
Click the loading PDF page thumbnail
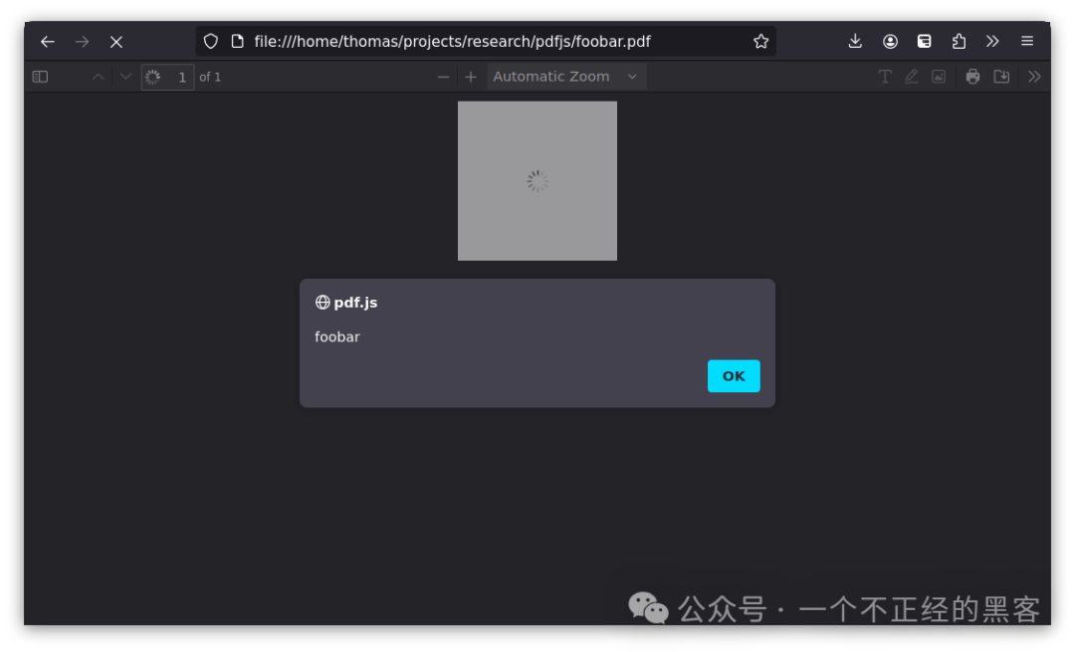tap(537, 181)
